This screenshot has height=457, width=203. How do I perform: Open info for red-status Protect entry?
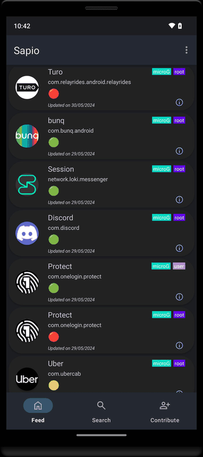[179, 345]
